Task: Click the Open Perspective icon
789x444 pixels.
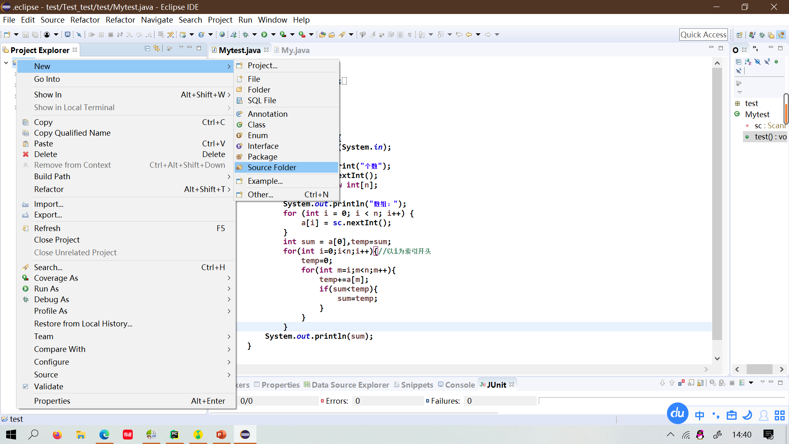Action: 739,35
